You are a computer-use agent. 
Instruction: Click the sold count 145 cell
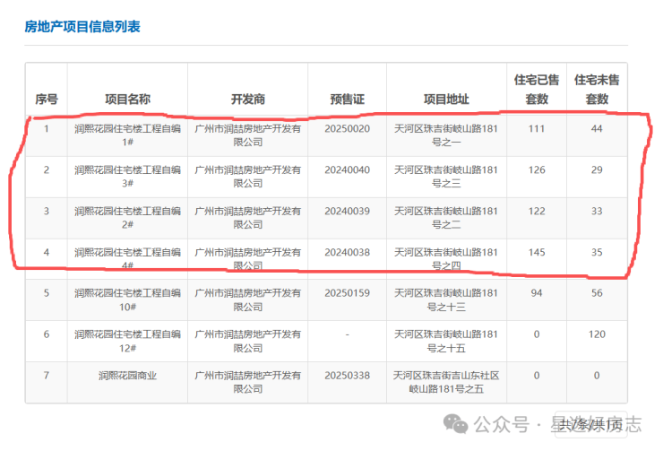537,253
